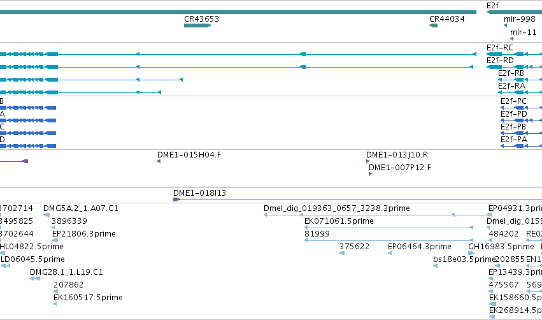Select the DMG5A.2_1.A07.C1 insertion label

(x=80, y=208)
